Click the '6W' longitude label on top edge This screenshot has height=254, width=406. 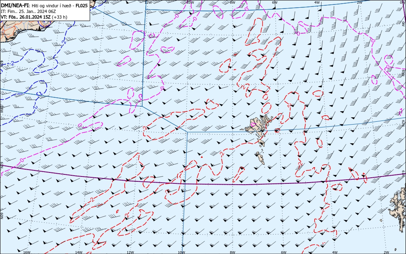pyautogui.click(x=275, y=2)
